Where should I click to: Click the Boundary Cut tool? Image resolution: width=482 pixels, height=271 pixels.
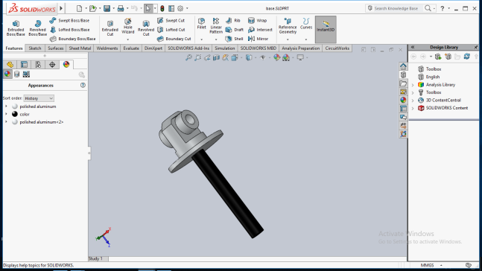[x=174, y=39]
